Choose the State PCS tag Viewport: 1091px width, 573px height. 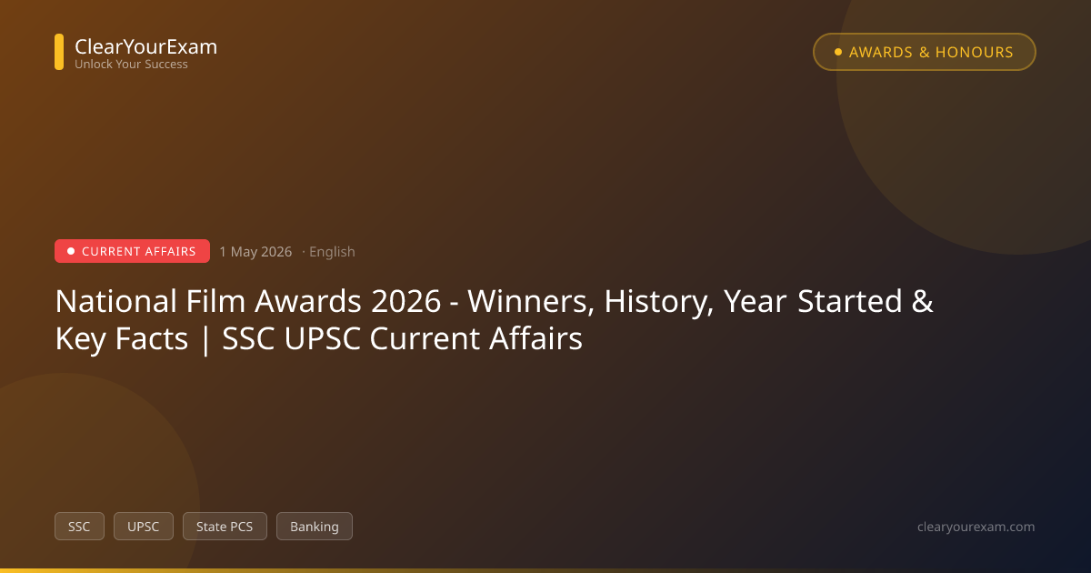[225, 526]
